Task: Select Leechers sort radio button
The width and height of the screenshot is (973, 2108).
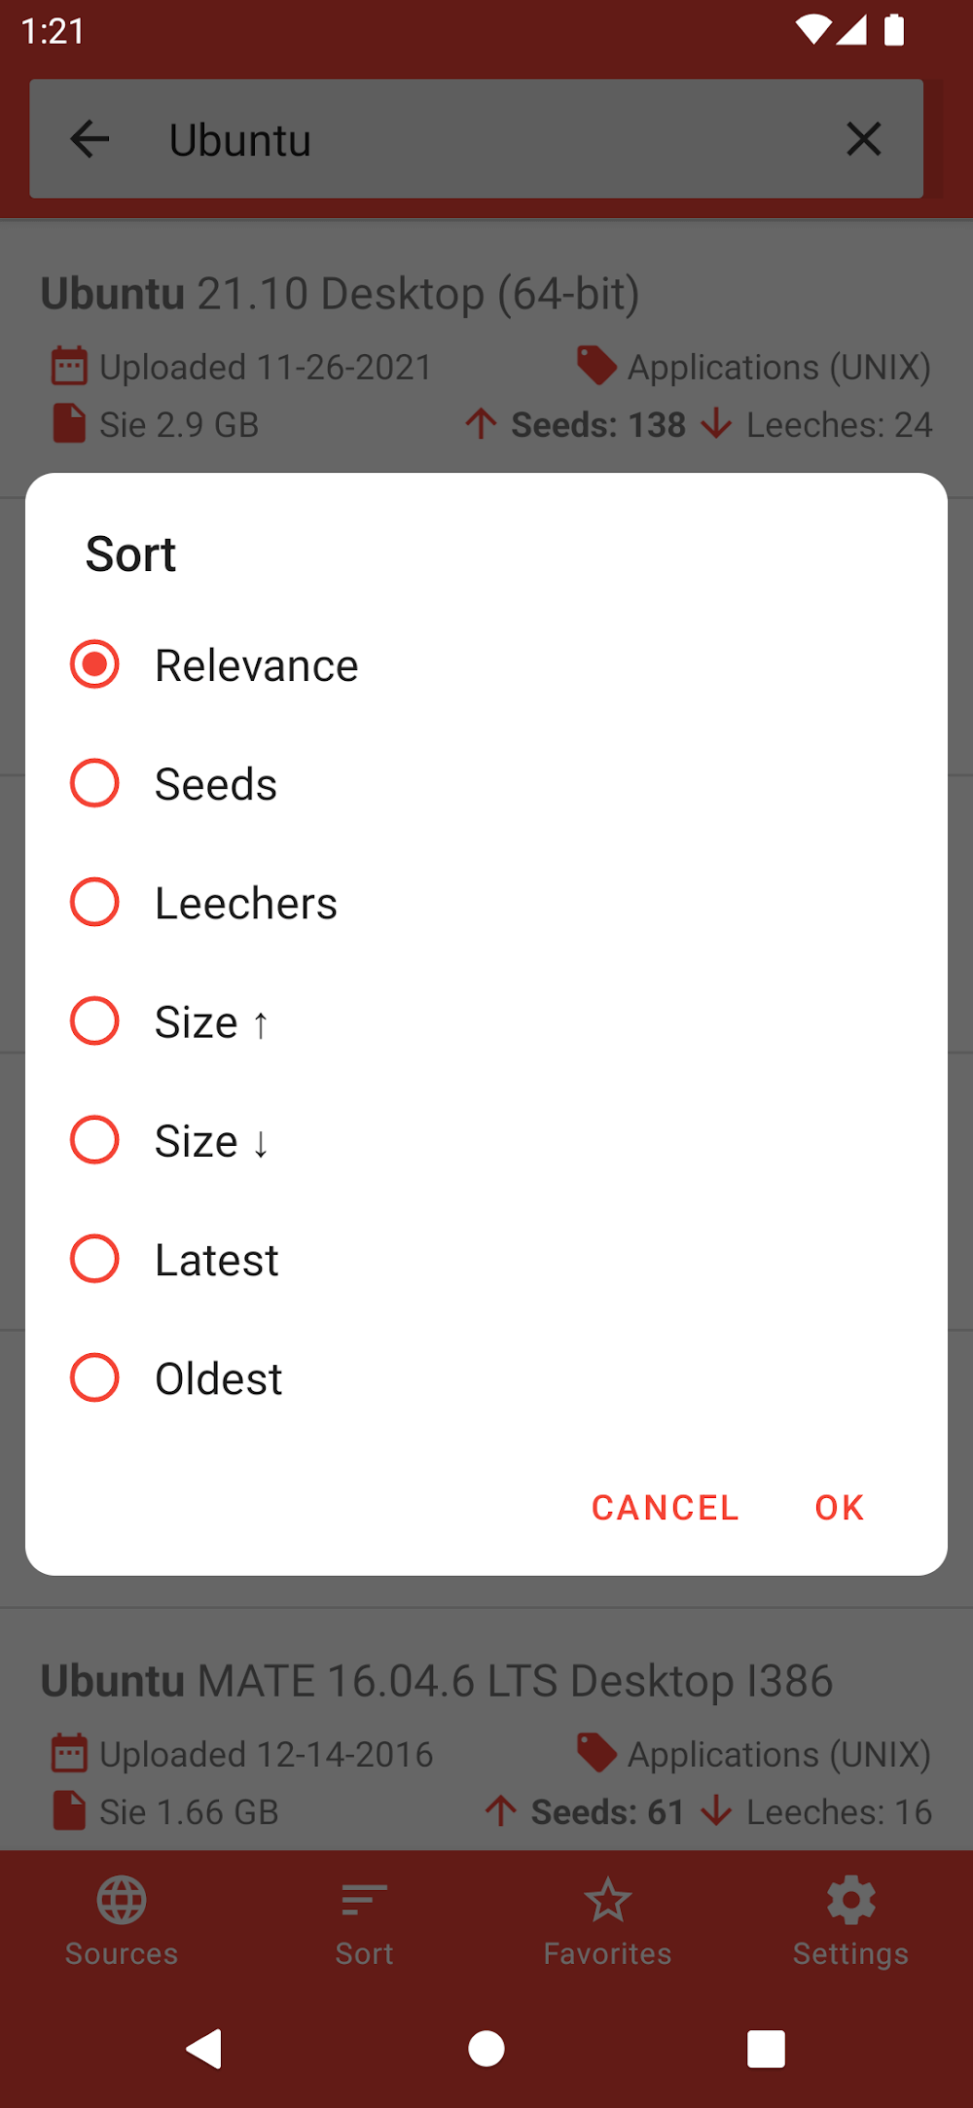Action: [95, 902]
